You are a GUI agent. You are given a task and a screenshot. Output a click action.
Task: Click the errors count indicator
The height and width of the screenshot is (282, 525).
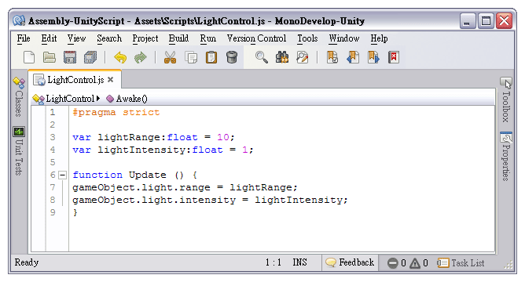click(x=396, y=263)
